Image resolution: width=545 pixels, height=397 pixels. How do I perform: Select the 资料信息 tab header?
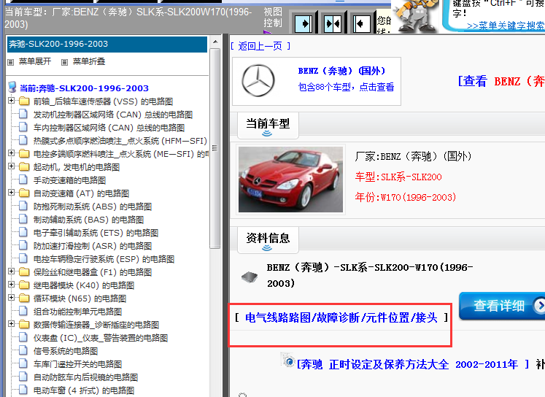[268, 239]
